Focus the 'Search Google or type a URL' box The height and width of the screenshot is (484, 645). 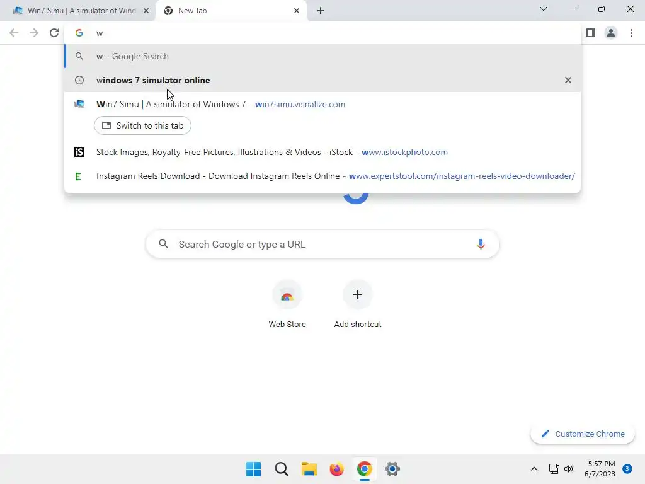coord(322,244)
